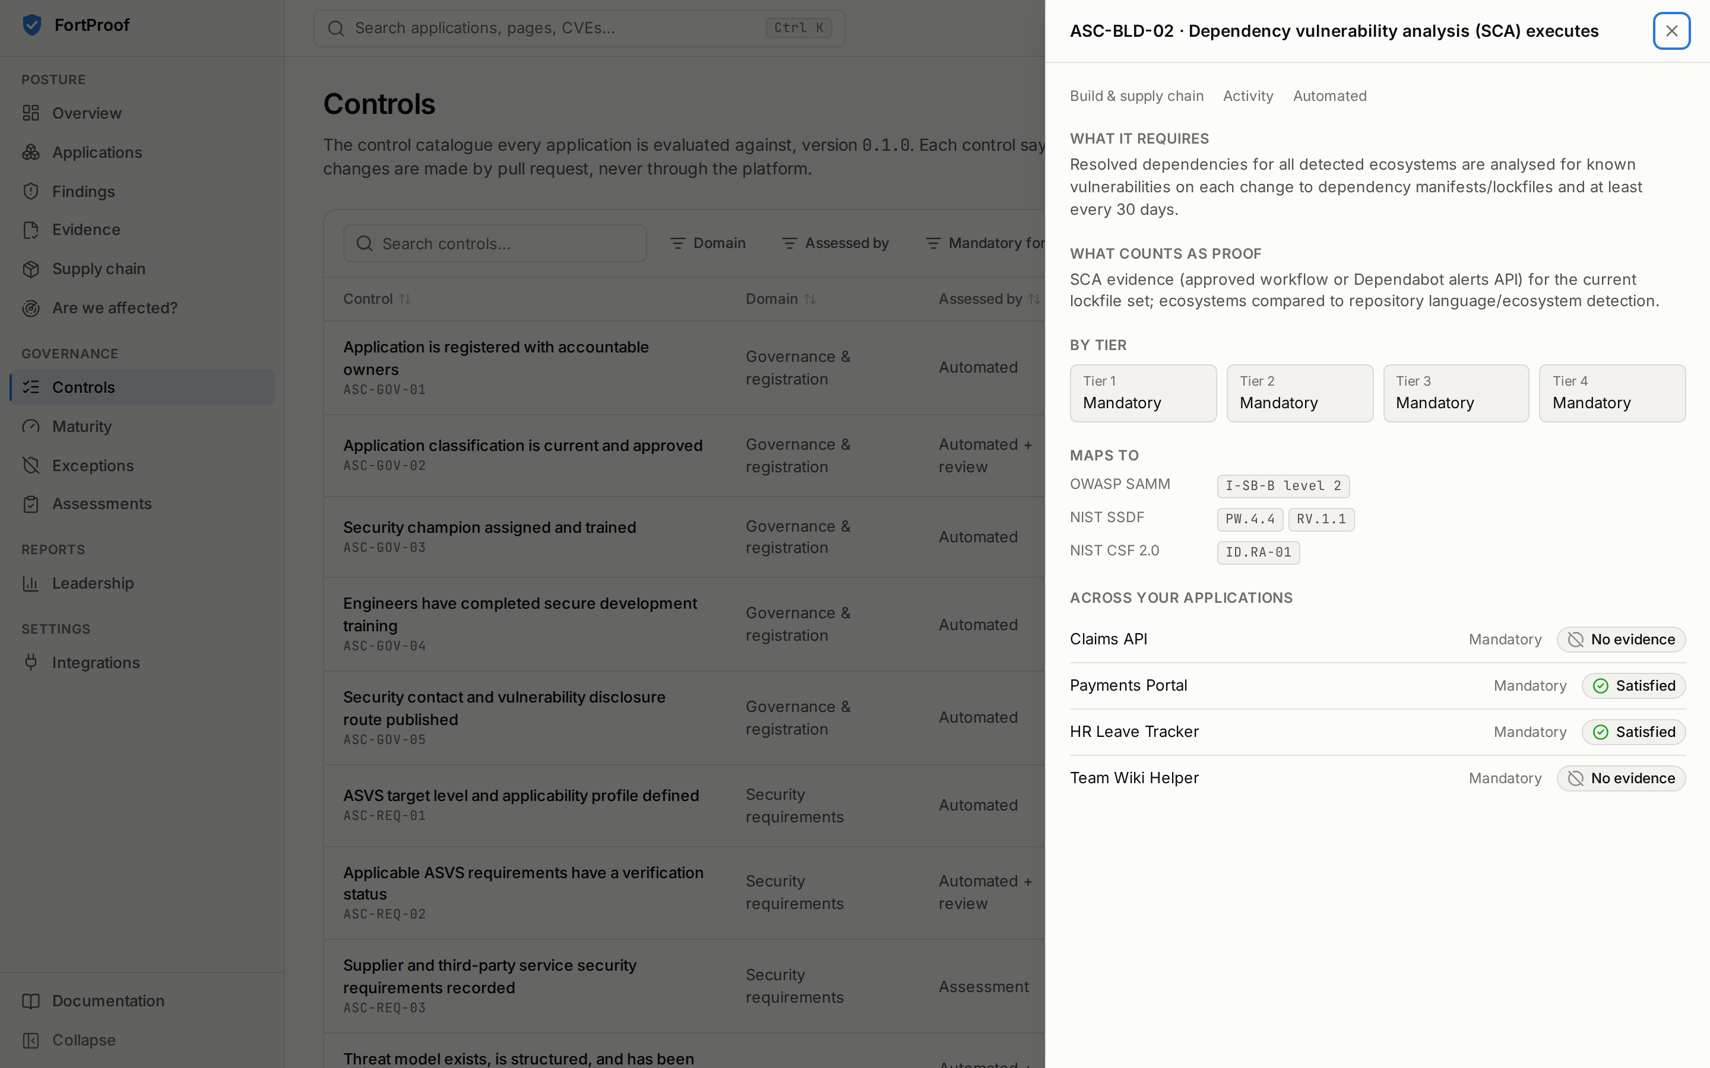Click the Leadership bar chart icon

click(30, 583)
